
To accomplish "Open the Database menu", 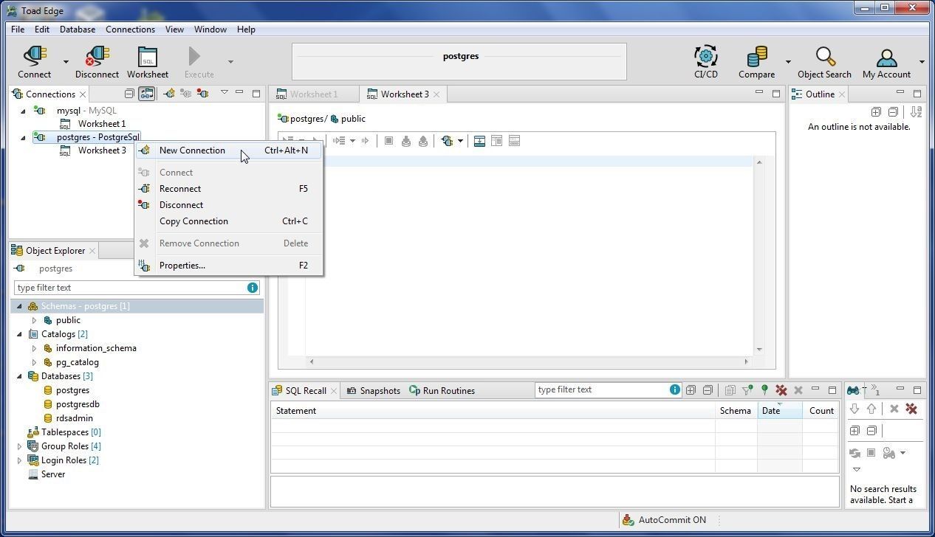I will 78,30.
